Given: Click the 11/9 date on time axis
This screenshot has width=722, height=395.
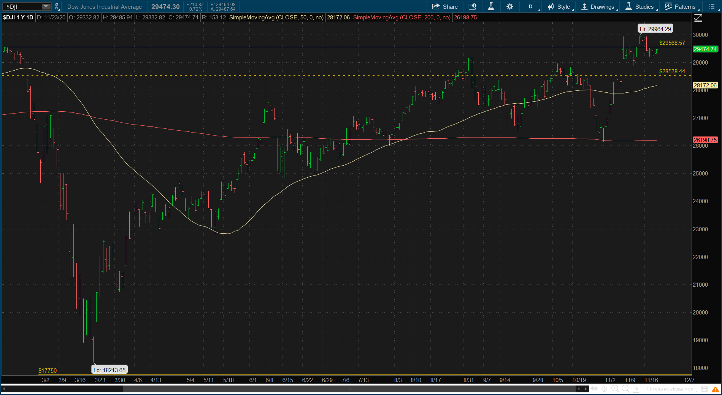Looking at the screenshot, I should click(630, 380).
